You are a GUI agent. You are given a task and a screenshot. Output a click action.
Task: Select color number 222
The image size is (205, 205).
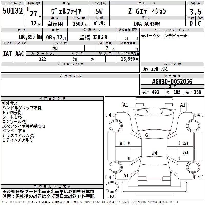[42, 59]
